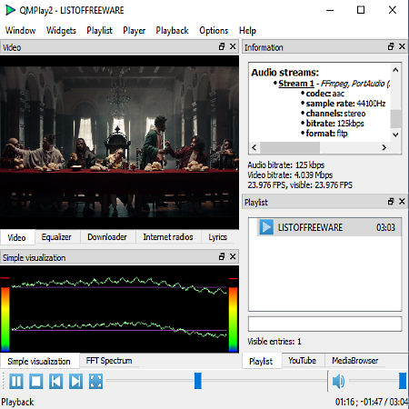Stop playback with the stop button
409x409 pixels.
(36, 381)
